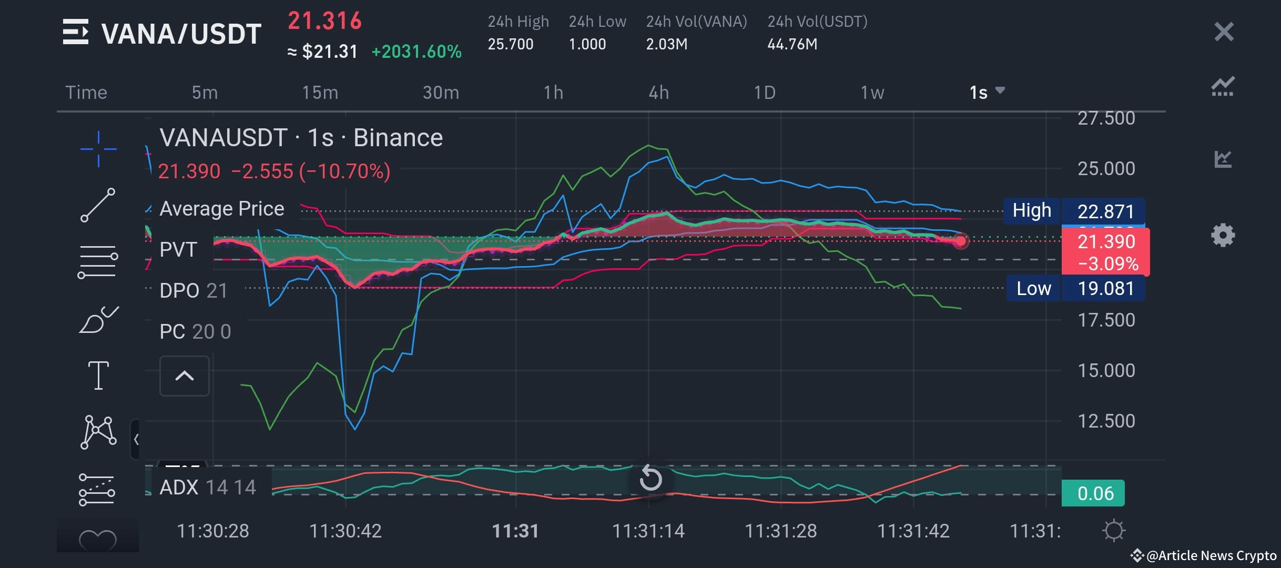
Task: Open the 1s interval dropdown
Action: point(987,92)
